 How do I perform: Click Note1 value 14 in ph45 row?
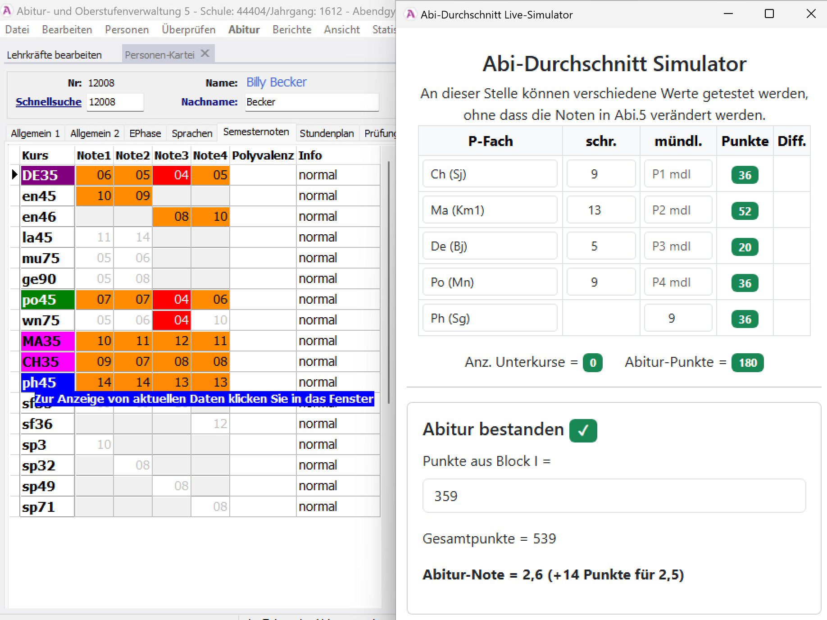(x=94, y=382)
